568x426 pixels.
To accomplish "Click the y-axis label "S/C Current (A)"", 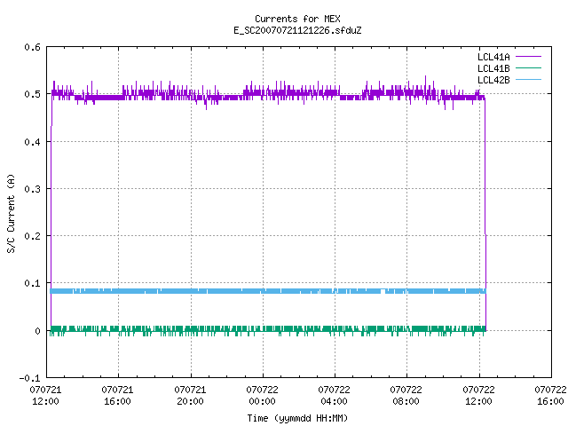I will click(x=11, y=213).
